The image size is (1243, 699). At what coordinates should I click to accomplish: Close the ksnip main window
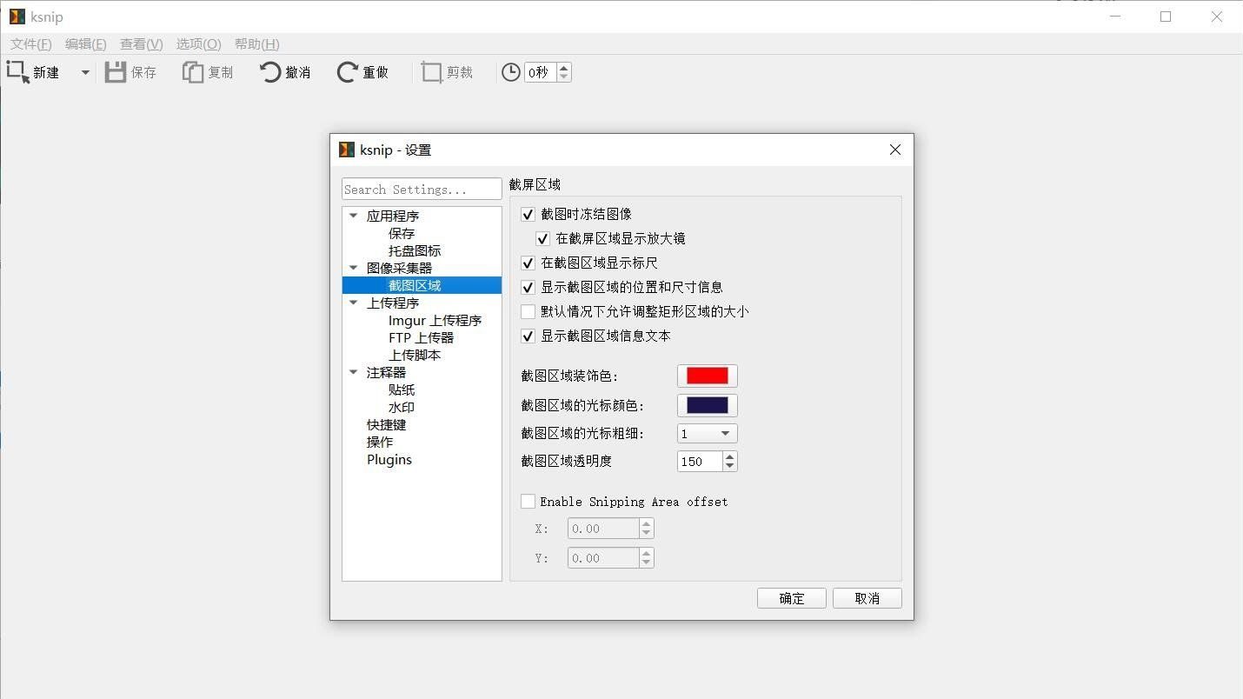(x=1217, y=17)
